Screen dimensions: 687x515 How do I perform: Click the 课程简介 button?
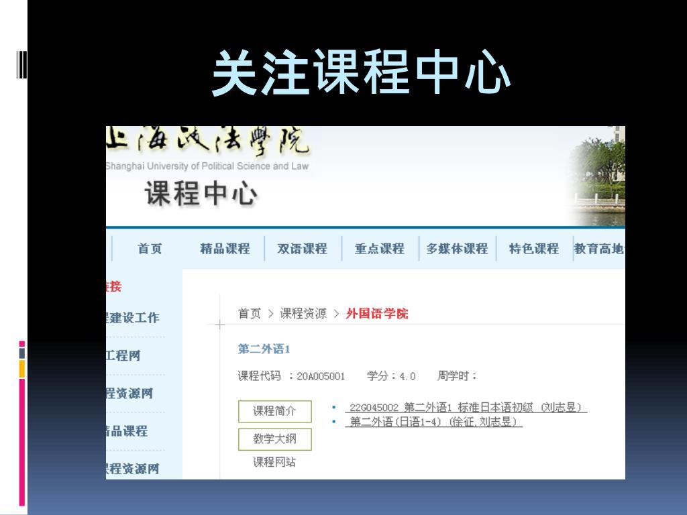coord(274,411)
